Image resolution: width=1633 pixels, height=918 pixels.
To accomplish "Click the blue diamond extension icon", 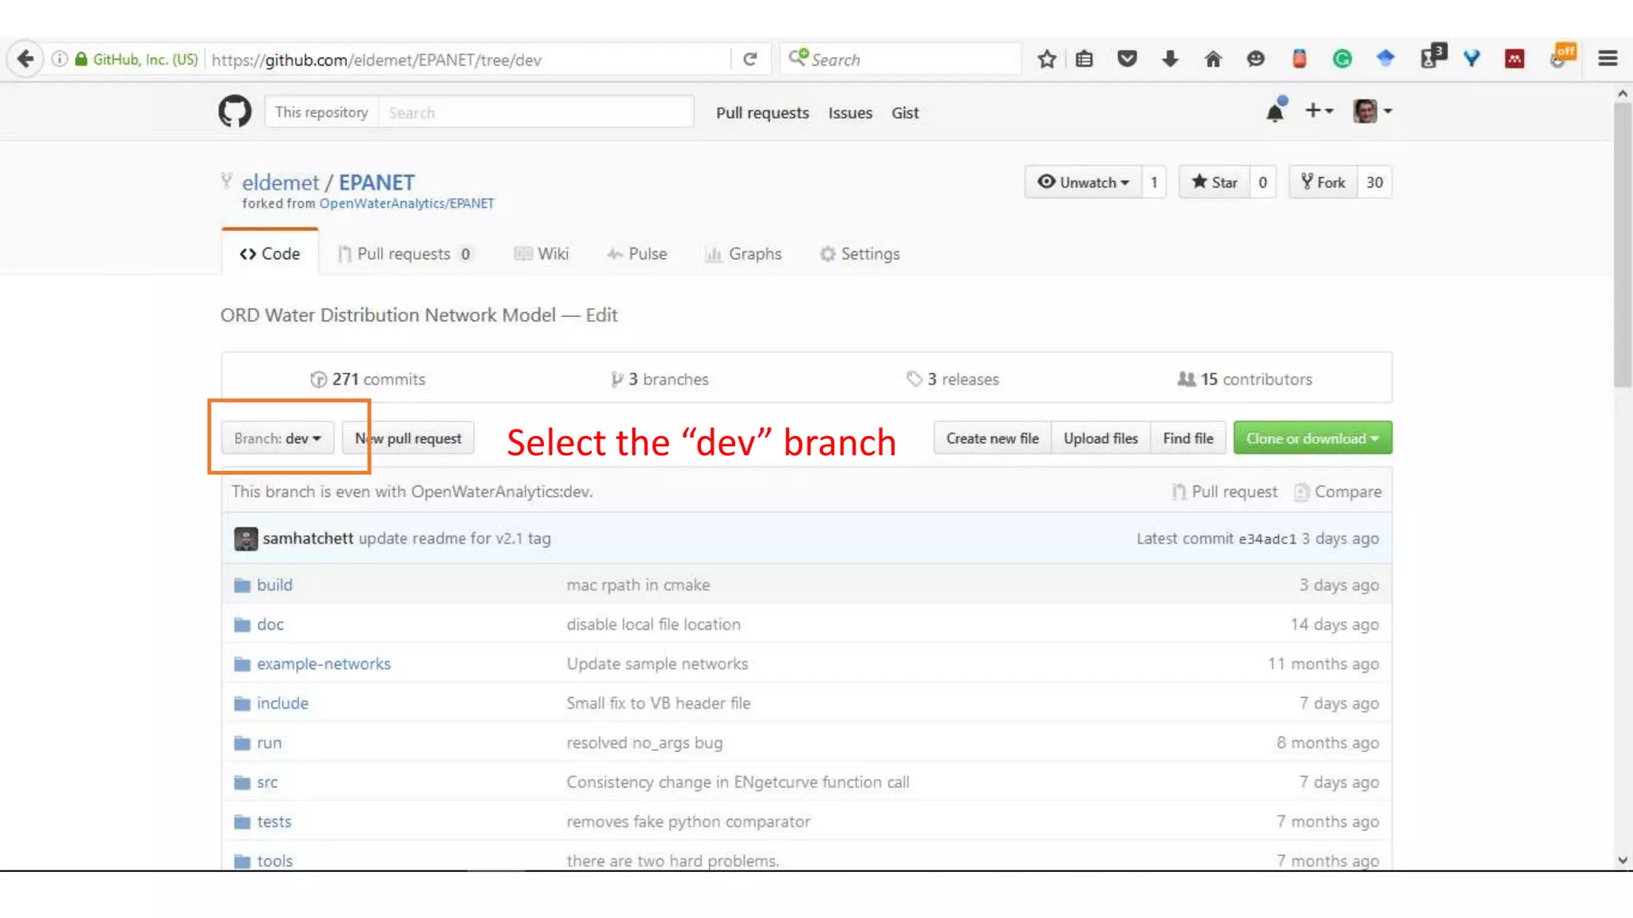I will [1385, 58].
